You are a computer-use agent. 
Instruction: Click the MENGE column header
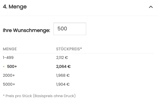(10, 49)
